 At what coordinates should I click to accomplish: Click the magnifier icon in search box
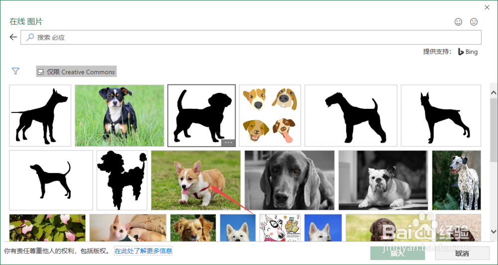point(30,37)
